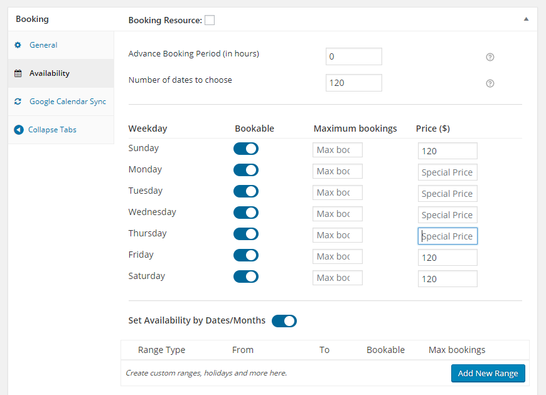Click Monday Special Price field
Screen dimensions: 546x395
point(447,172)
